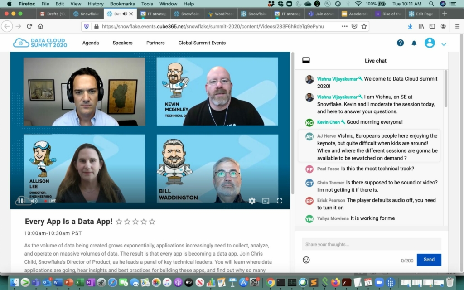Screen dimensions: 464x290
Task: Click the Send button in Live chat
Action: 429,260
